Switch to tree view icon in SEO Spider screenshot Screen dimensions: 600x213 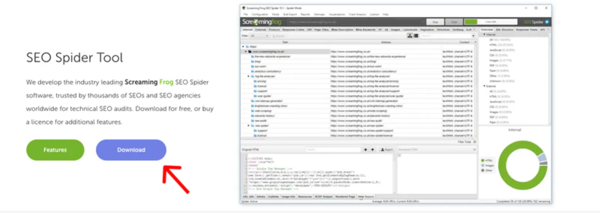point(409,36)
